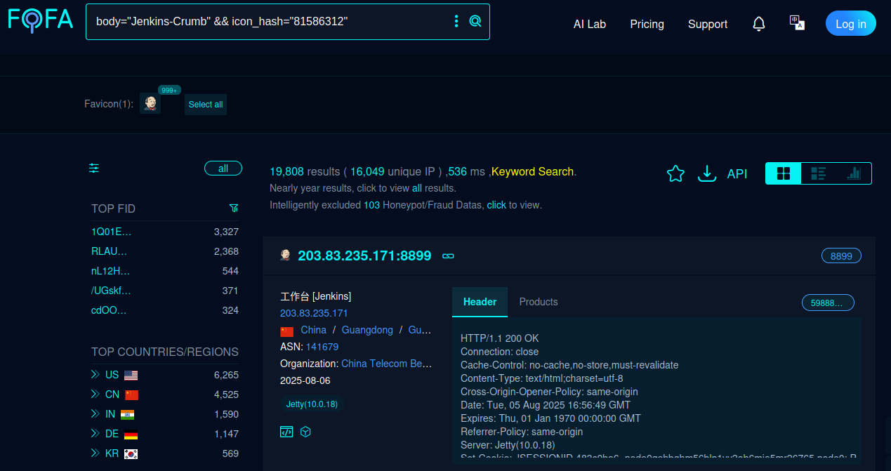Expand the CN country entry
The width and height of the screenshot is (891, 471).
(x=95, y=394)
